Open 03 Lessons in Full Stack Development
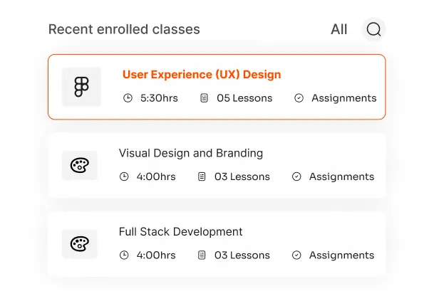Viewport: 434px width, 306px height. [x=242, y=255]
